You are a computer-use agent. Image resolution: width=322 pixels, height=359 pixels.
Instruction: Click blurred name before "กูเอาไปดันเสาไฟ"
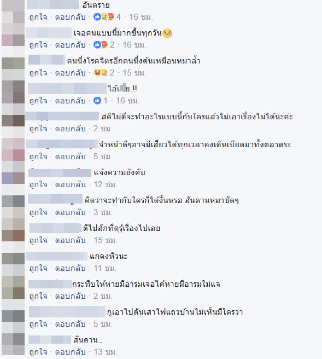[x=67, y=312]
